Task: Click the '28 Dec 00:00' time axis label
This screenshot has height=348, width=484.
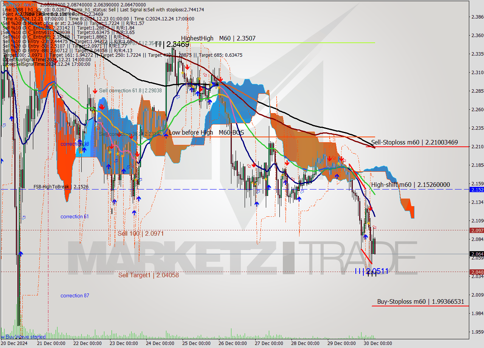Action: click(x=305, y=343)
